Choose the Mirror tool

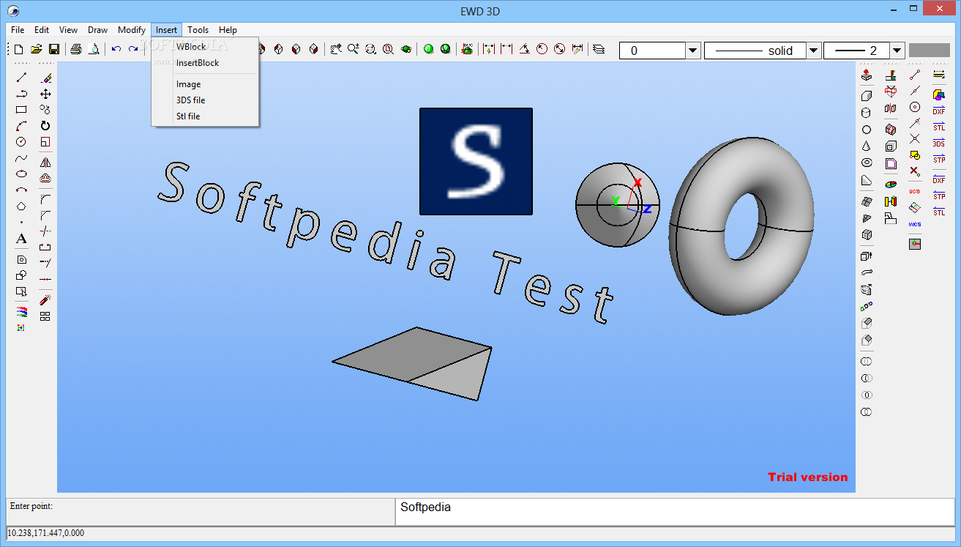tap(45, 163)
